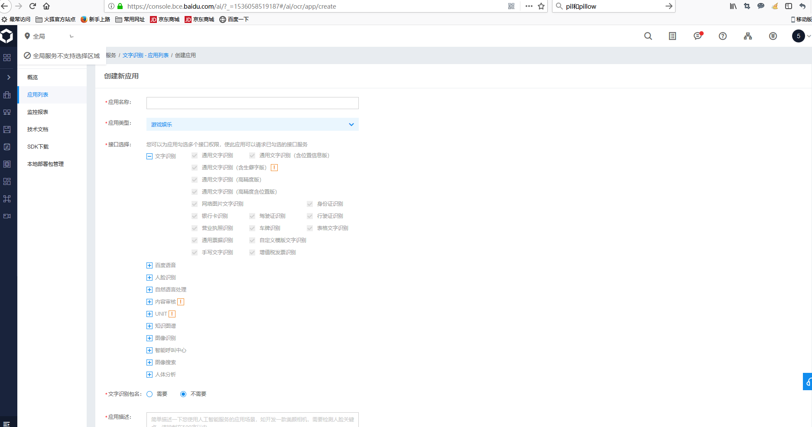Open 技术文档 in side menu
Screen dimensions: 812x427
pyautogui.click(x=52, y=129)
